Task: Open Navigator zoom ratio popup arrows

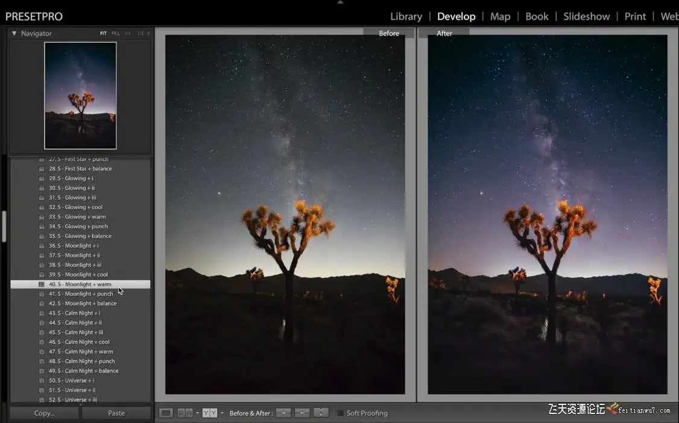Action: tap(148, 33)
